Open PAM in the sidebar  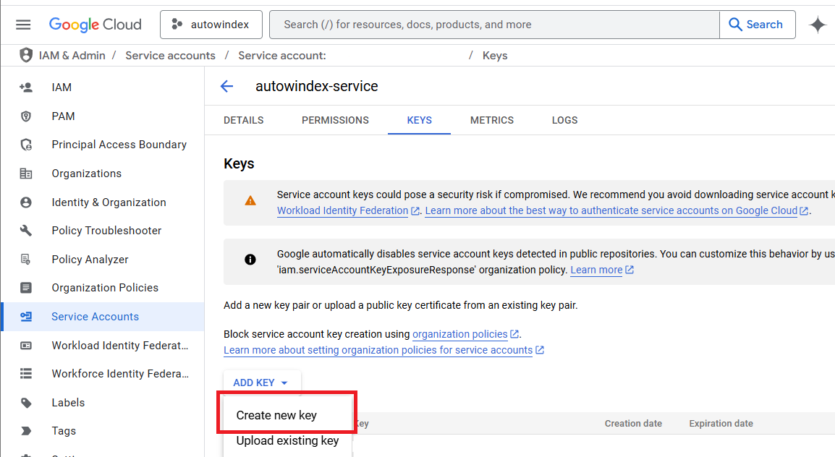click(63, 116)
